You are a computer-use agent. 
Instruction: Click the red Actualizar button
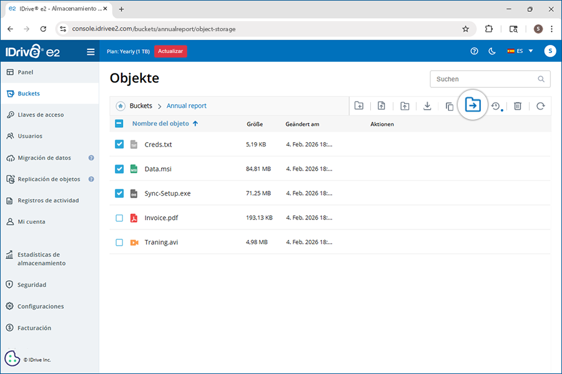tap(170, 51)
